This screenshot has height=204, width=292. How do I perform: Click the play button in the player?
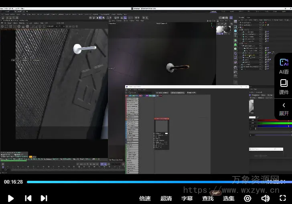[11, 198]
